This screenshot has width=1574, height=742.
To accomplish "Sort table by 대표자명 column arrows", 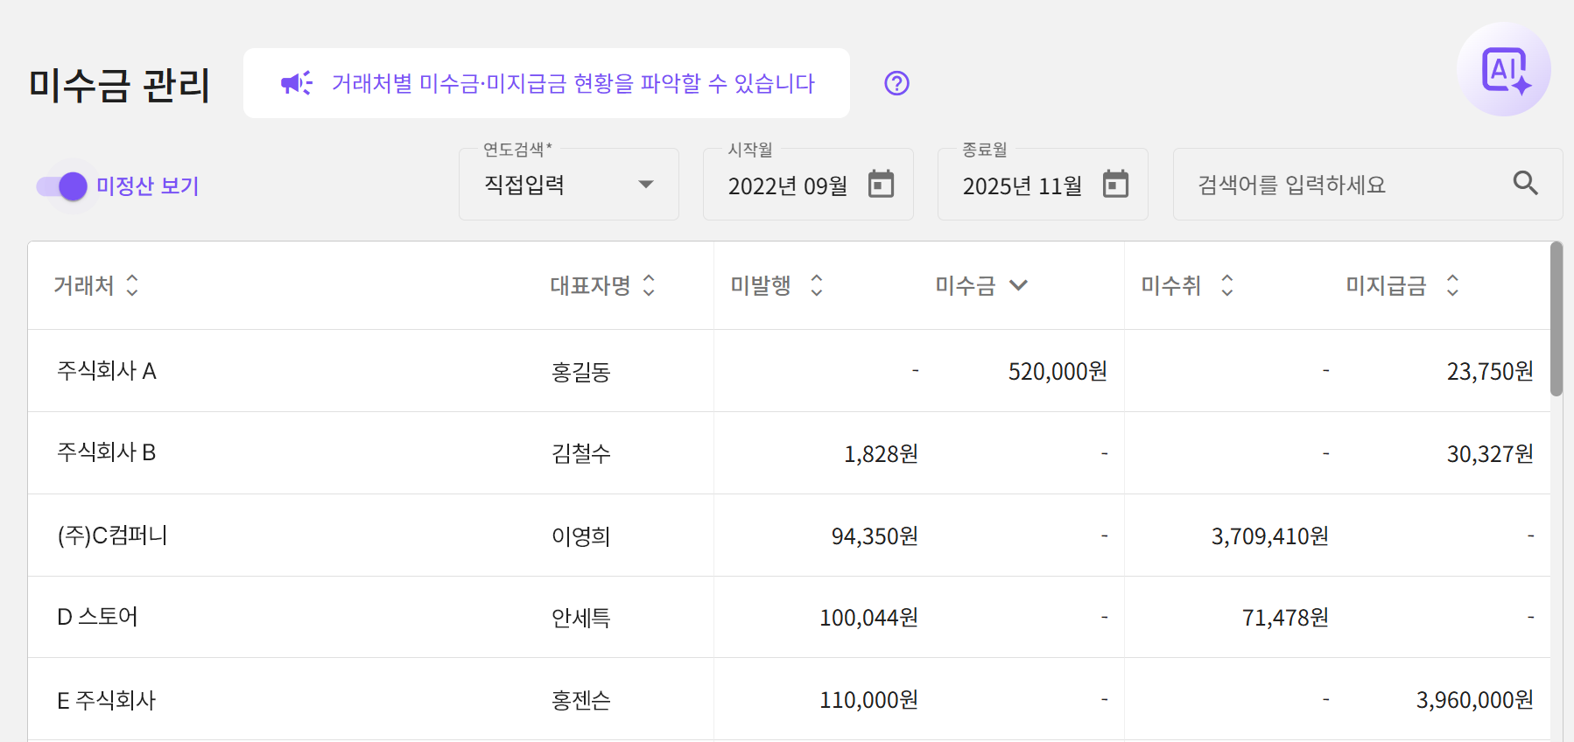I will coord(649,285).
